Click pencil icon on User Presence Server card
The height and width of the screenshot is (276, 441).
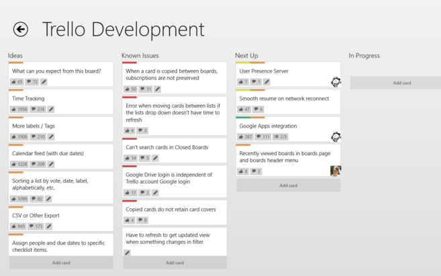266,82
